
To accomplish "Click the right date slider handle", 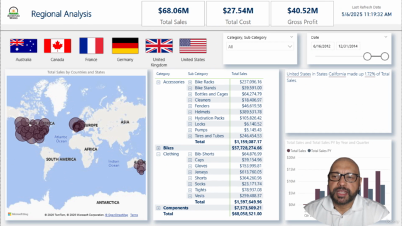I will [x=384, y=56].
